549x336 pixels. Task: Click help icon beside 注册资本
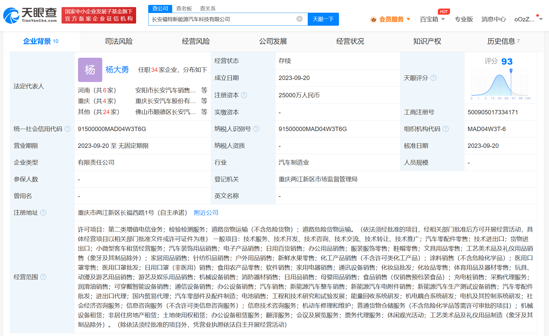(244, 95)
